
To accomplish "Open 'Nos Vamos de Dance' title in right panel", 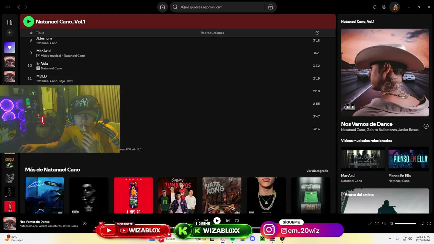I will coord(367,124).
